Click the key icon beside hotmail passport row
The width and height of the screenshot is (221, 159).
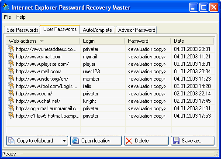[11, 115]
